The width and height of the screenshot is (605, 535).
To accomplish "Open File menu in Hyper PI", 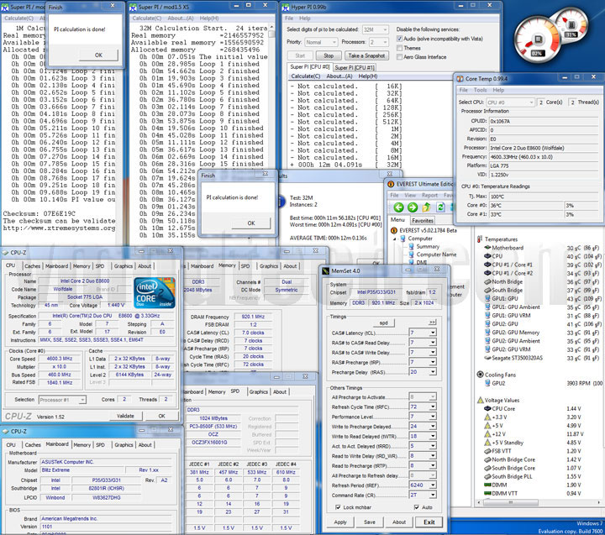I will (289, 18).
